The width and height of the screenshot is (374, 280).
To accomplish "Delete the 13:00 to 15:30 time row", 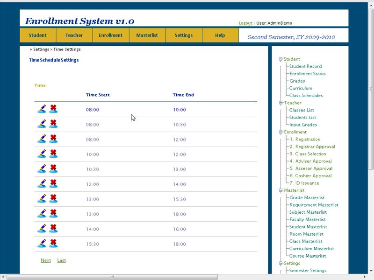I will (53, 199).
